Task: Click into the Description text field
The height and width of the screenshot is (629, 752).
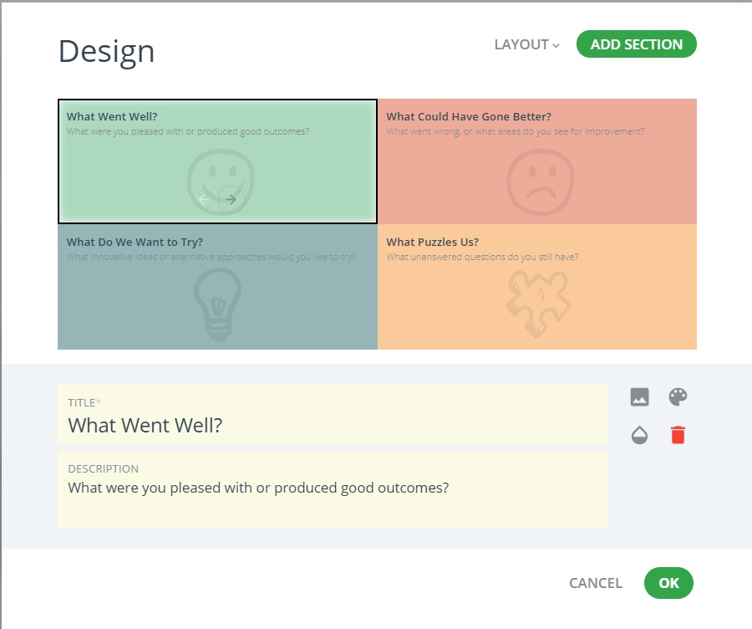Action: [x=333, y=489]
